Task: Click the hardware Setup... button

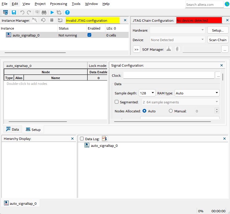Action: tap(218, 30)
